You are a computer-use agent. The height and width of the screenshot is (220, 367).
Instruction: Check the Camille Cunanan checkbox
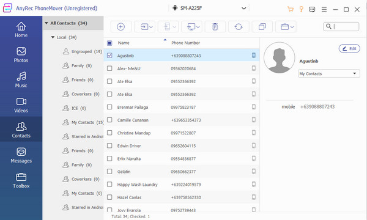tap(109, 120)
